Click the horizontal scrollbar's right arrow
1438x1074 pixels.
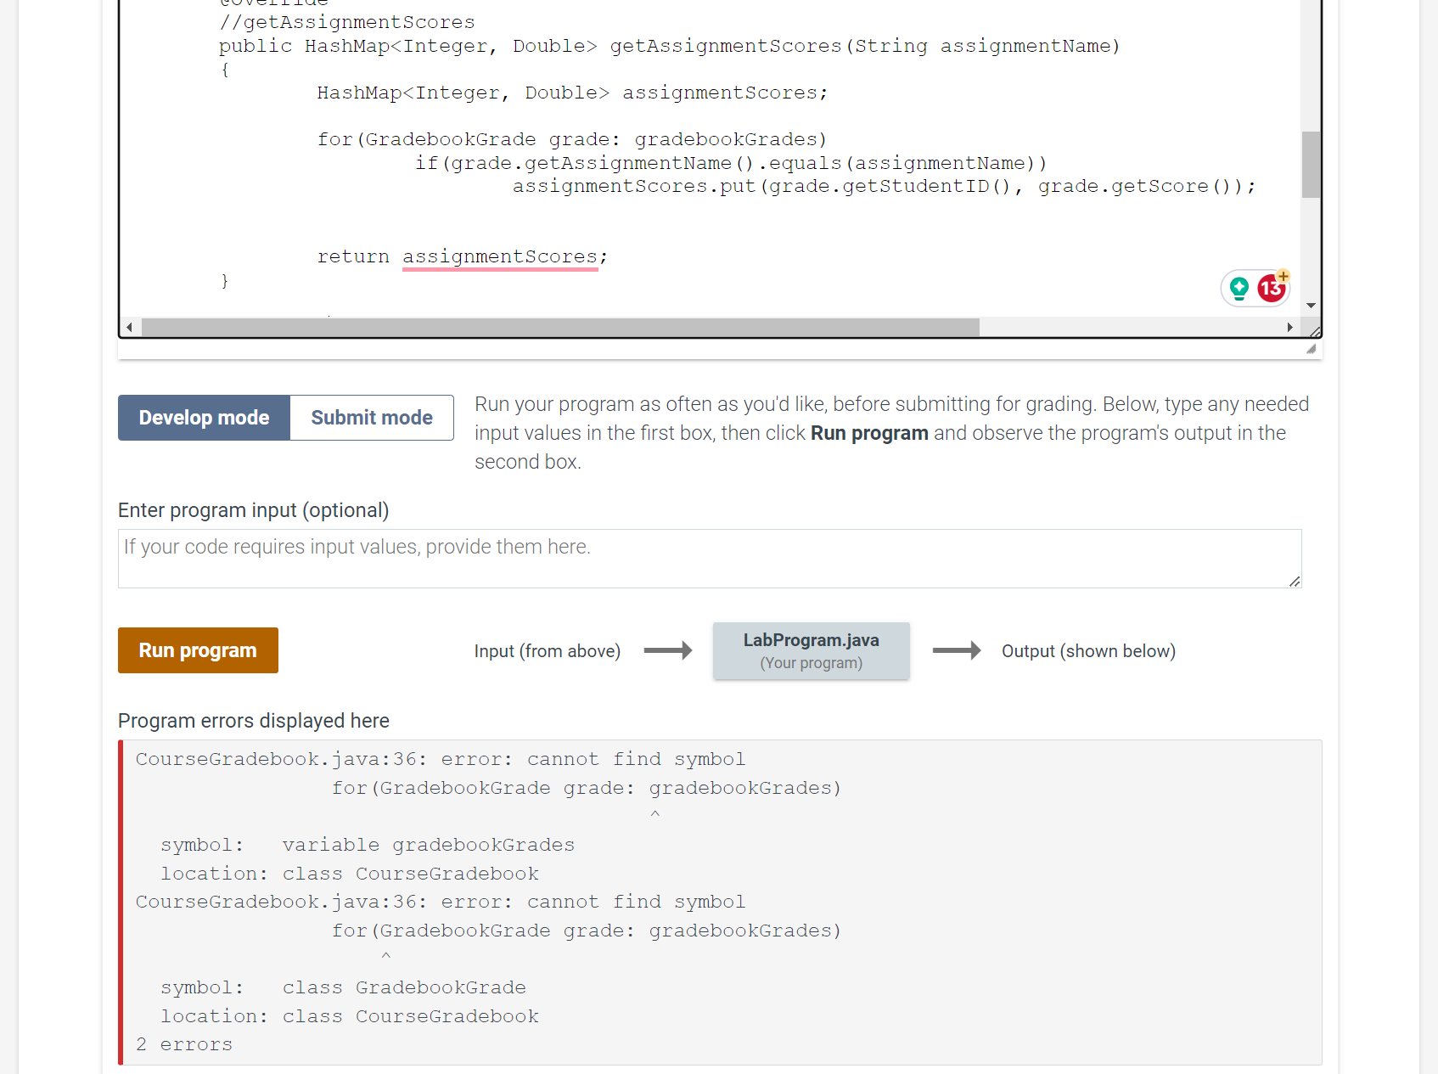(1290, 327)
